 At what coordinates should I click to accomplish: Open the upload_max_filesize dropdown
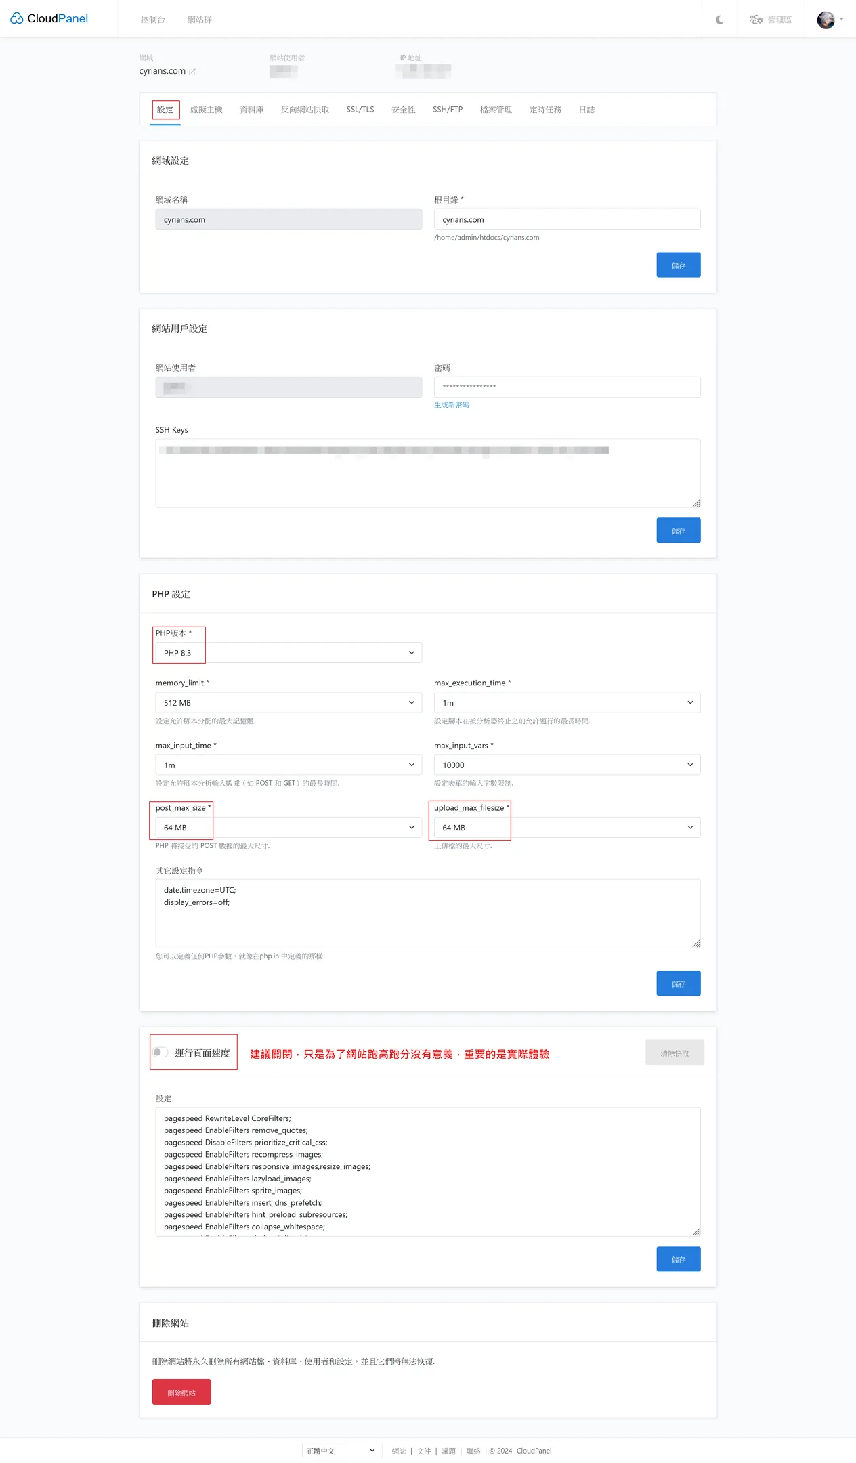pos(567,828)
